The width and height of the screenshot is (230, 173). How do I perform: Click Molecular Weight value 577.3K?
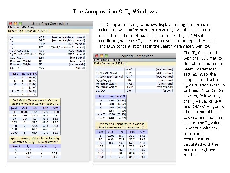130,84
